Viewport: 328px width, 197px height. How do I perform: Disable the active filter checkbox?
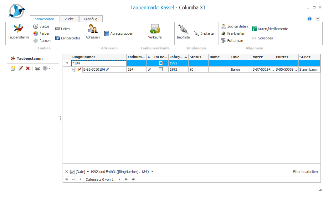(72, 172)
